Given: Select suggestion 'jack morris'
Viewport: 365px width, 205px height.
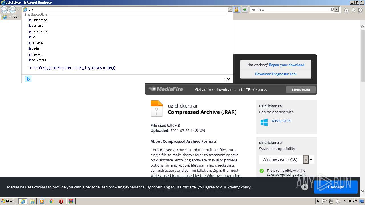Looking at the screenshot, I should (36, 26).
